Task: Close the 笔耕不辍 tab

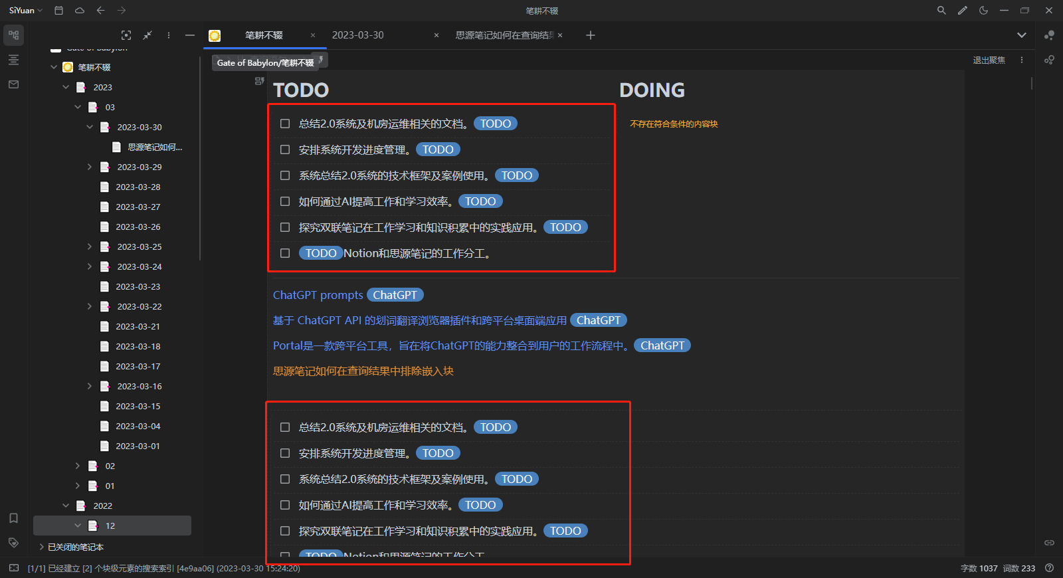Action: tap(313, 35)
